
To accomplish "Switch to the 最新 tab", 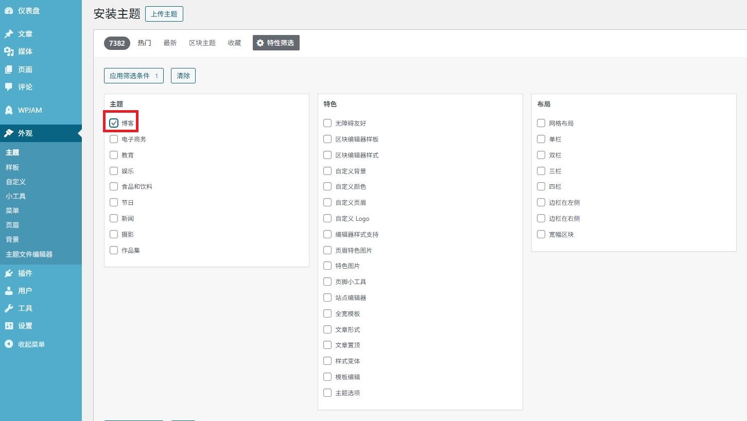I will tap(170, 43).
